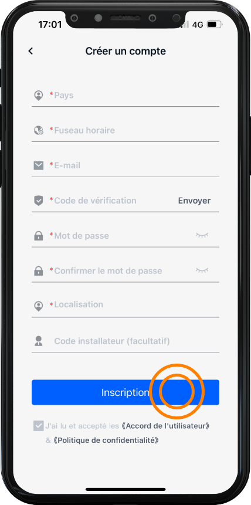This screenshot has width=251, height=505.
Task: Tap the envelope icon next to E-mail
Action: (x=39, y=165)
